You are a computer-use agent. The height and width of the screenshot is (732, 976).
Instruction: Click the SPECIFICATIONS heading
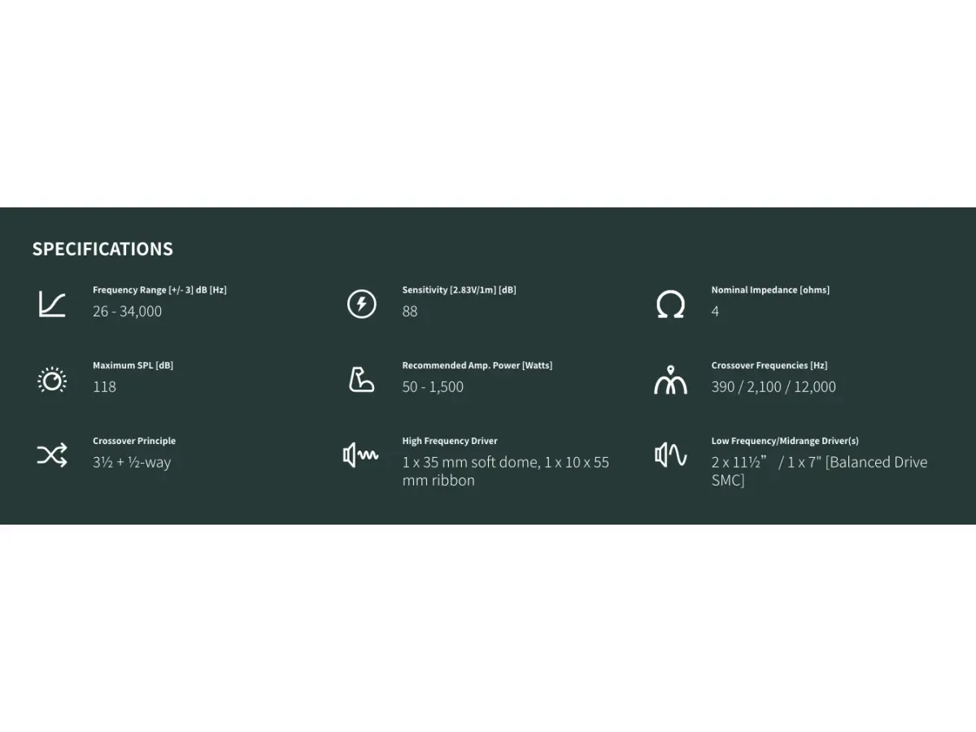(102, 249)
